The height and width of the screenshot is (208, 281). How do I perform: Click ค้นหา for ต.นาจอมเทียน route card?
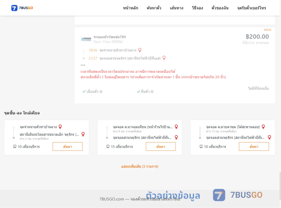click(161, 147)
